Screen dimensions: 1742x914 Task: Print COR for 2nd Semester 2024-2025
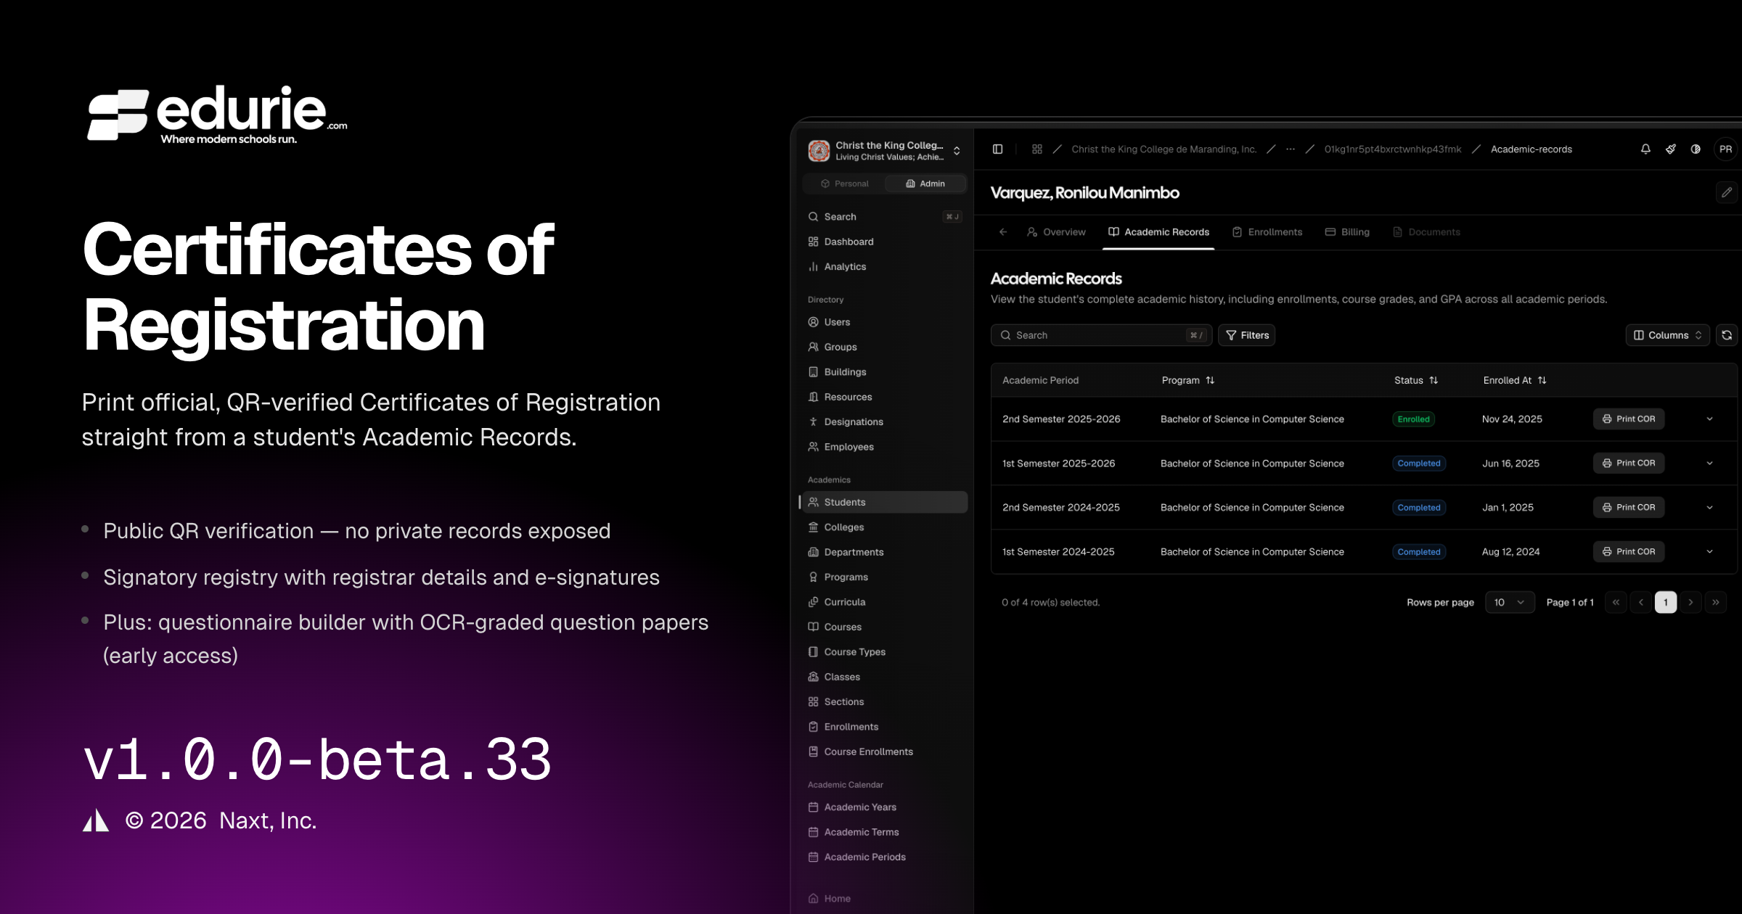click(1629, 508)
